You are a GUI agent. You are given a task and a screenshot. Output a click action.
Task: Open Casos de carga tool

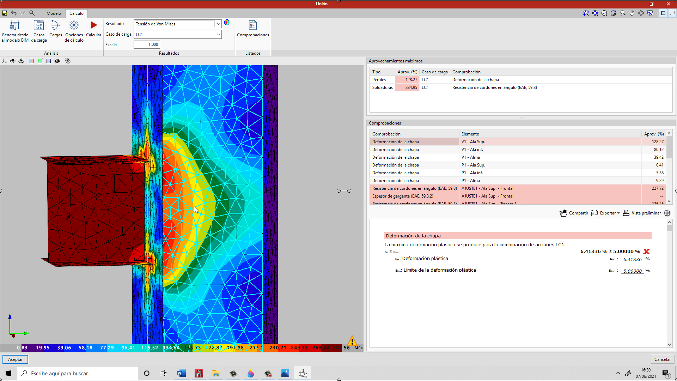(39, 26)
